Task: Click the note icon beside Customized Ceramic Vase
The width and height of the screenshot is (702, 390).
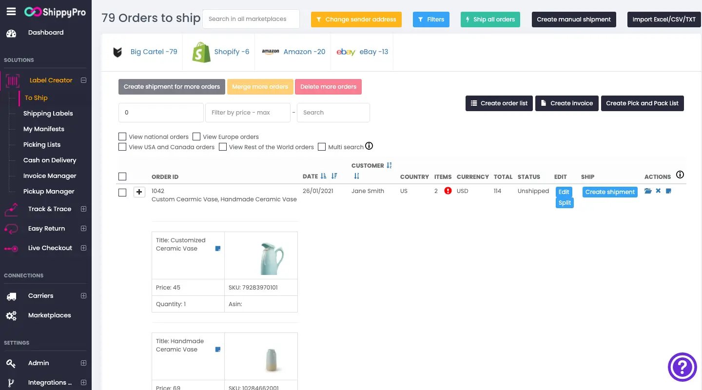Action: point(218,249)
